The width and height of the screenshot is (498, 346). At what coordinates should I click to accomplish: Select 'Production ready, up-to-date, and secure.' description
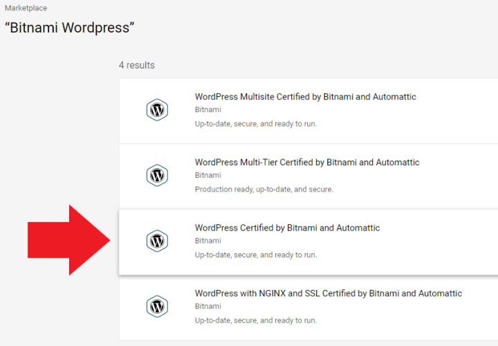click(264, 190)
